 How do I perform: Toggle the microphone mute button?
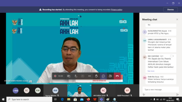pos(76,76)
